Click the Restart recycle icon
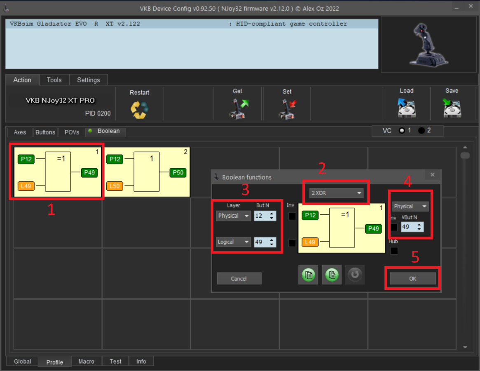 (x=139, y=110)
